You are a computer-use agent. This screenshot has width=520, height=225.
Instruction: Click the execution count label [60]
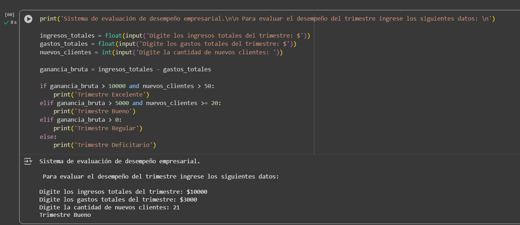click(x=10, y=15)
